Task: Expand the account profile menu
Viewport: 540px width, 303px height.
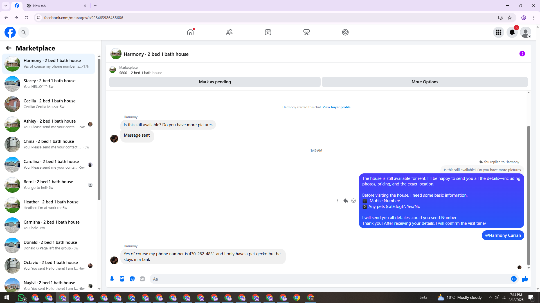Action: click(x=525, y=32)
